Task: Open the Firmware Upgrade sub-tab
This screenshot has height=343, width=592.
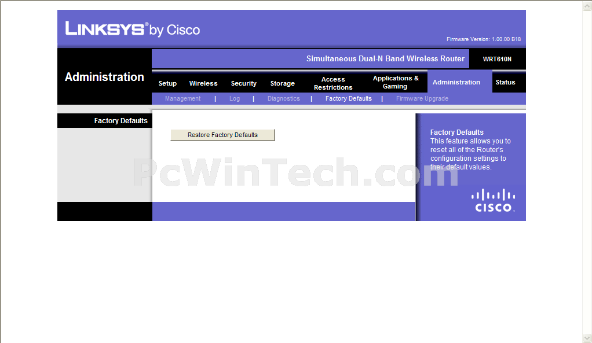Action: click(422, 98)
